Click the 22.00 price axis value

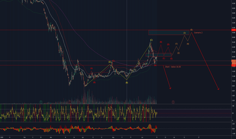234,52
